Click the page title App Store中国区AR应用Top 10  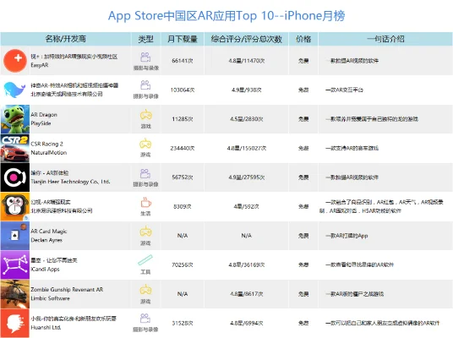pyautogui.click(x=226, y=15)
